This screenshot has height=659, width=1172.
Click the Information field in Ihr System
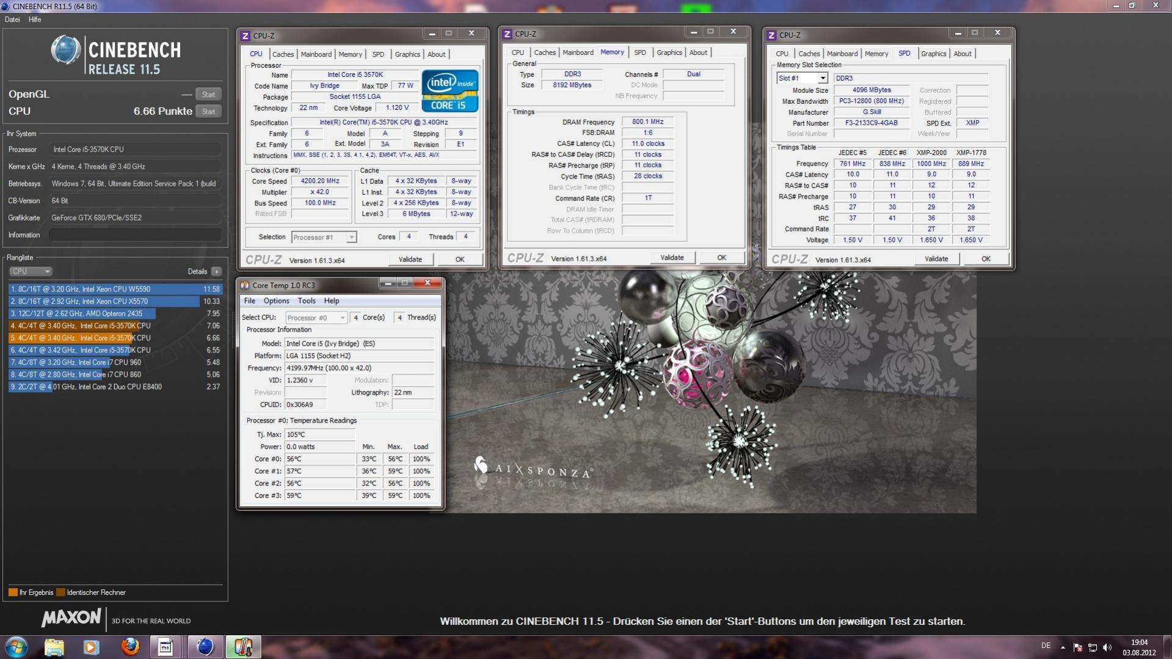point(135,235)
